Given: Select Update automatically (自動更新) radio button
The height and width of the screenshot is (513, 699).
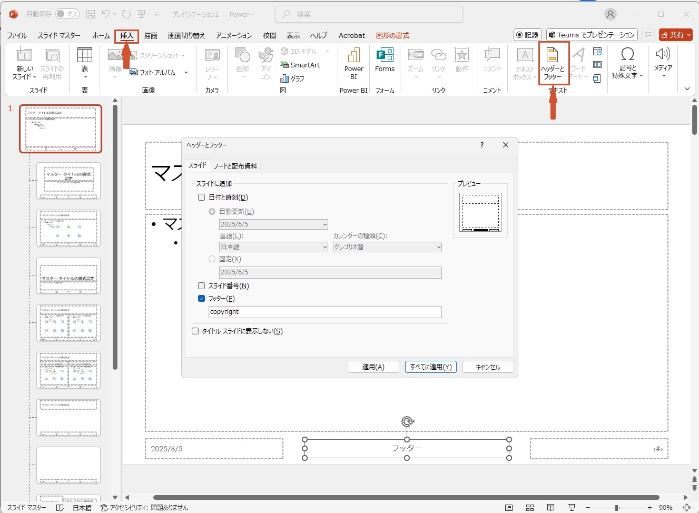Looking at the screenshot, I should (212, 212).
